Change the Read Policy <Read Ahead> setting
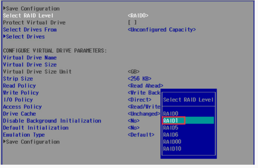This screenshot has width=258, height=168. [x=146, y=86]
